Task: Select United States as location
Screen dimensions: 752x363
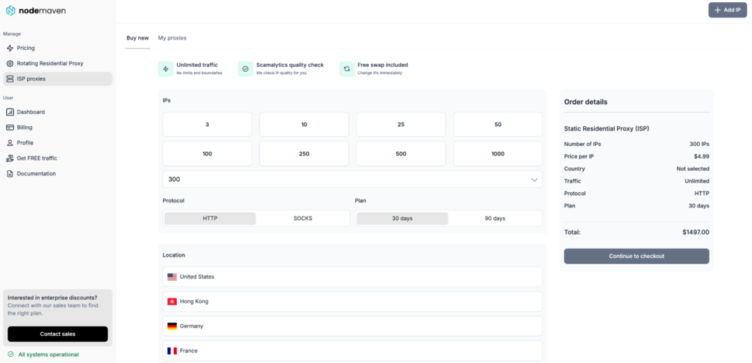Action: tap(352, 276)
